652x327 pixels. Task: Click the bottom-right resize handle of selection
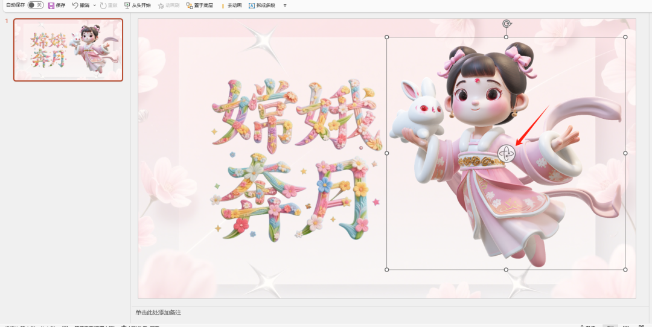click(625, 270)
